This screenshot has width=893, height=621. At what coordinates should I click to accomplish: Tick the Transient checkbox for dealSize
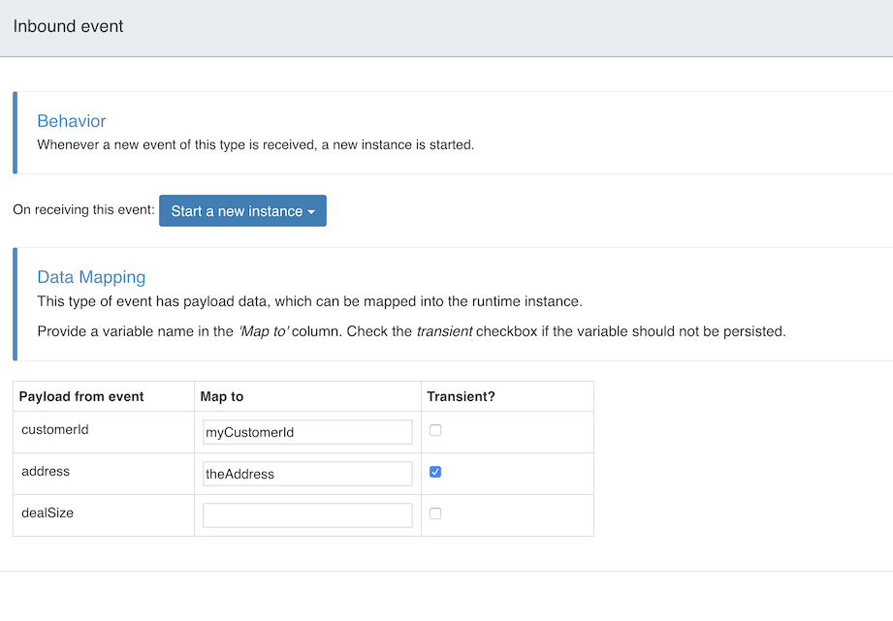pos(435,513)
